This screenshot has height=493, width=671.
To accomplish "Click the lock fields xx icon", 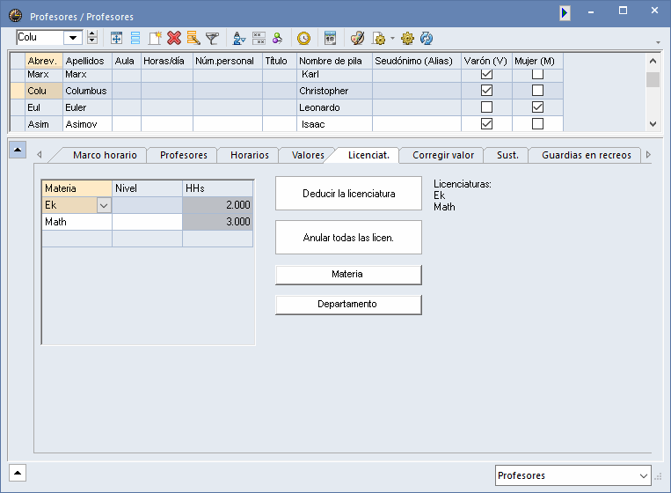I will [259, 38].
